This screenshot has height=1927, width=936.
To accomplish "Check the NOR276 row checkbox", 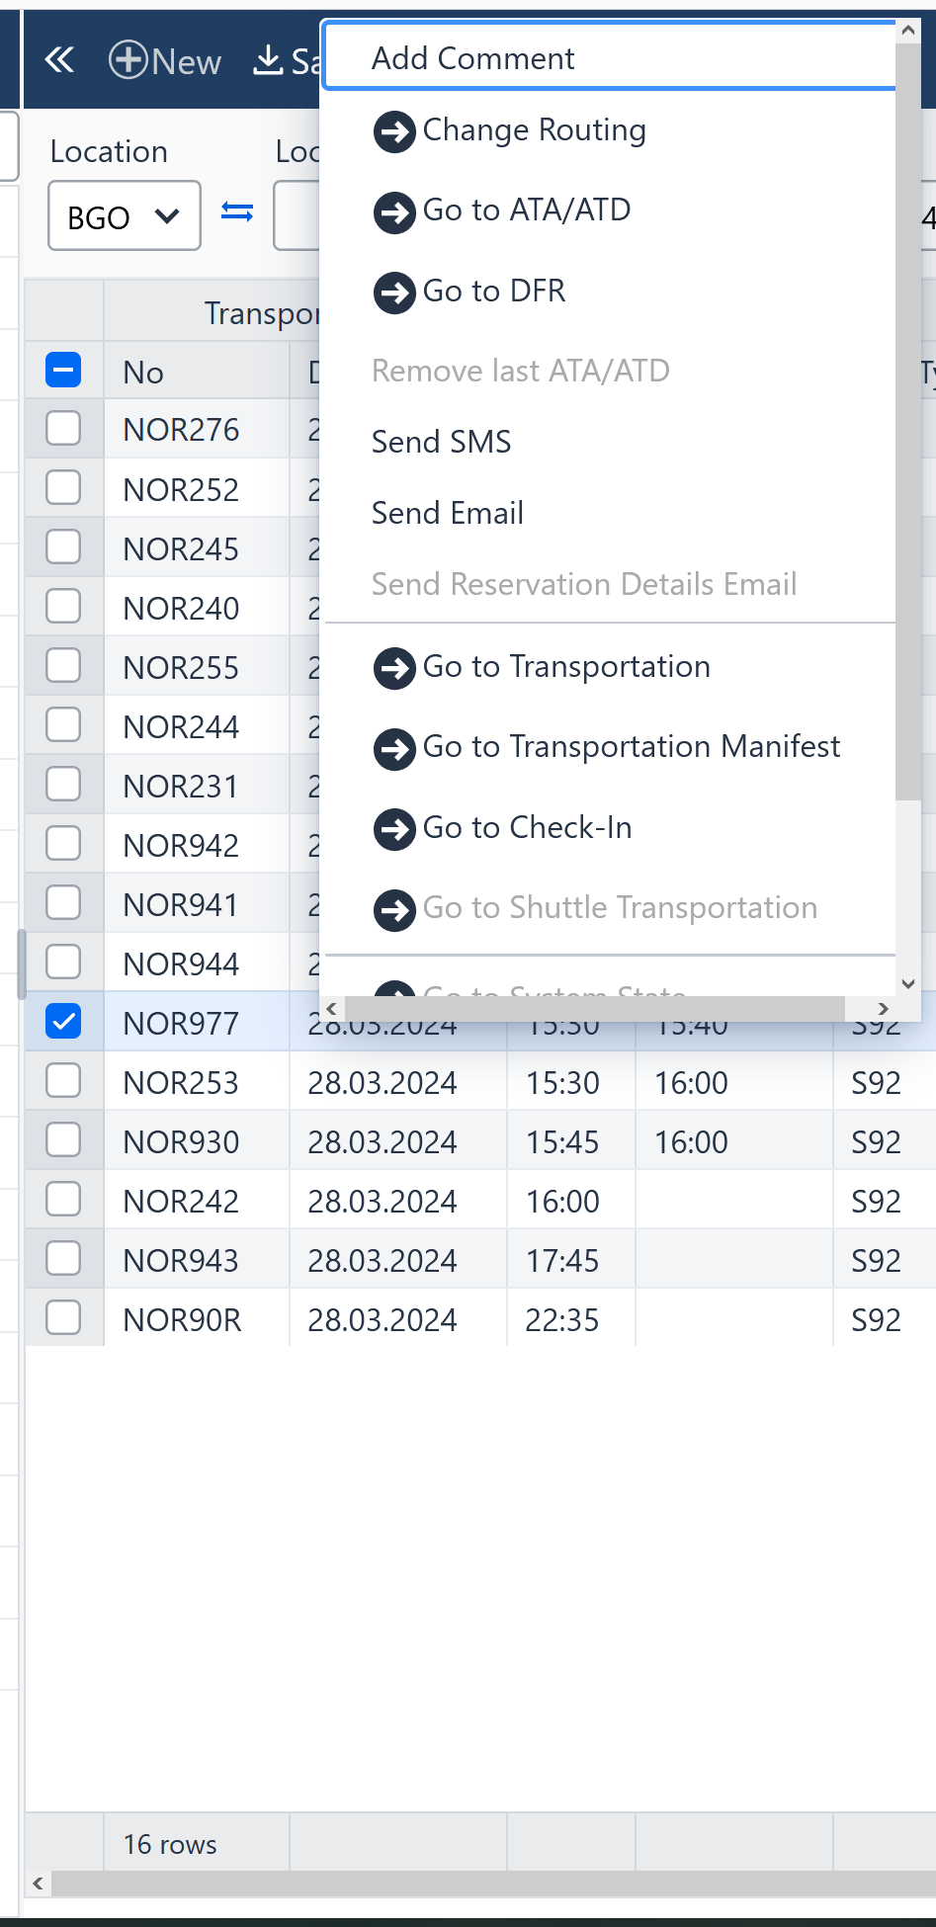I will coord(63,429).
